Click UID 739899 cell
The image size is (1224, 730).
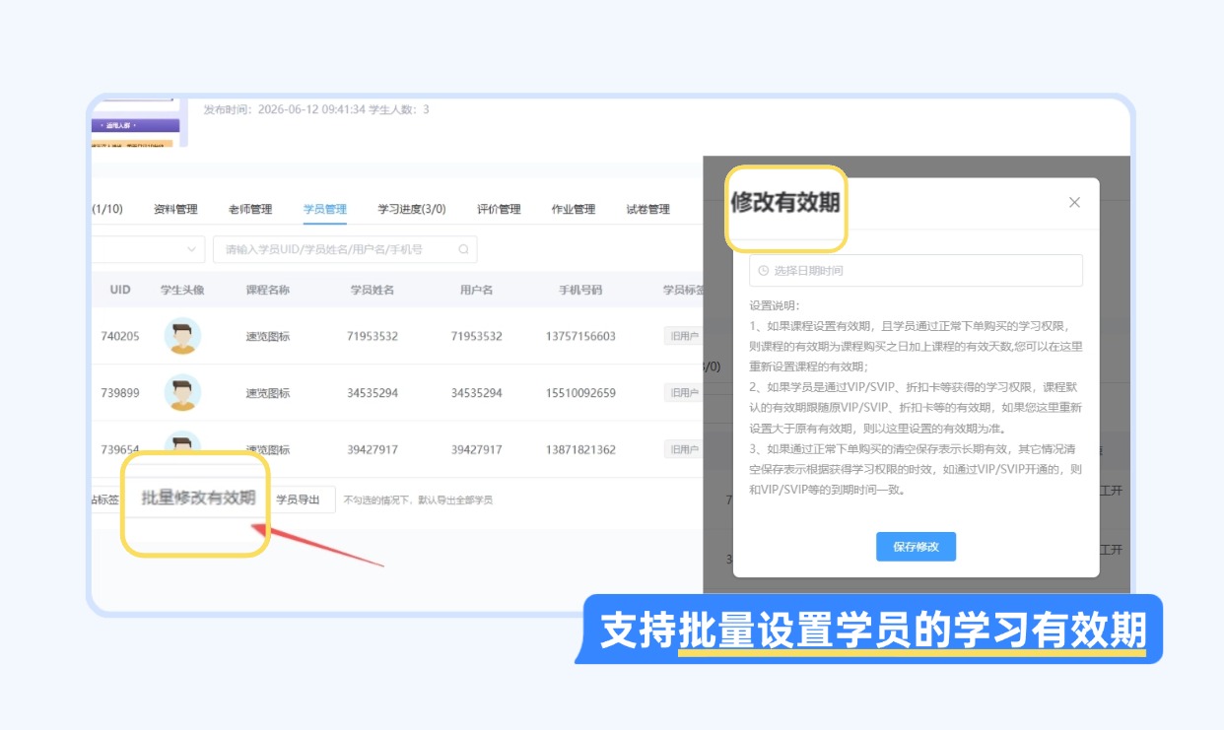(120, 393)
